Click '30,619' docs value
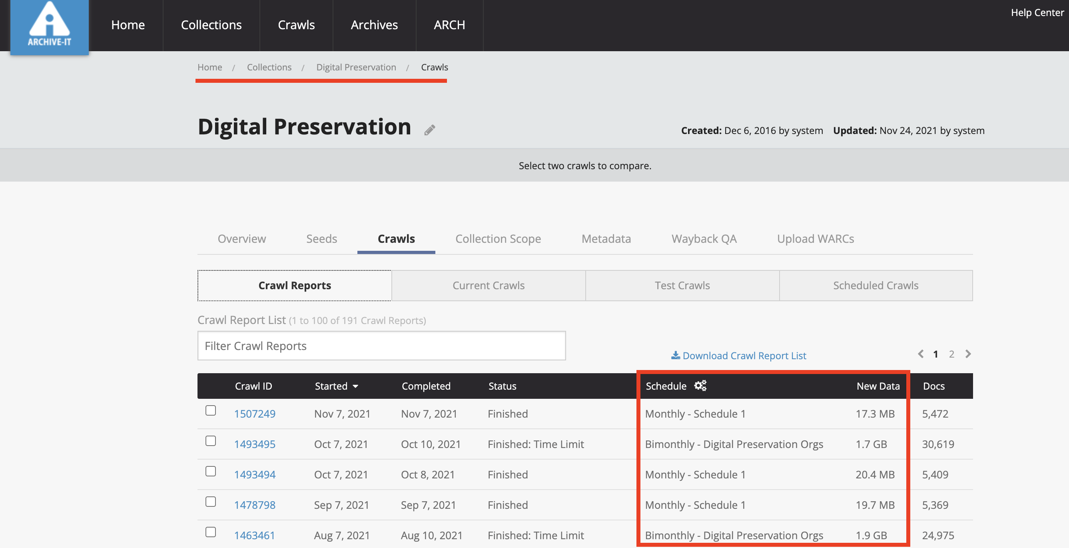The height and width of the screenshot is (548, 1069). pyautogui.click(x=938, y=444)
